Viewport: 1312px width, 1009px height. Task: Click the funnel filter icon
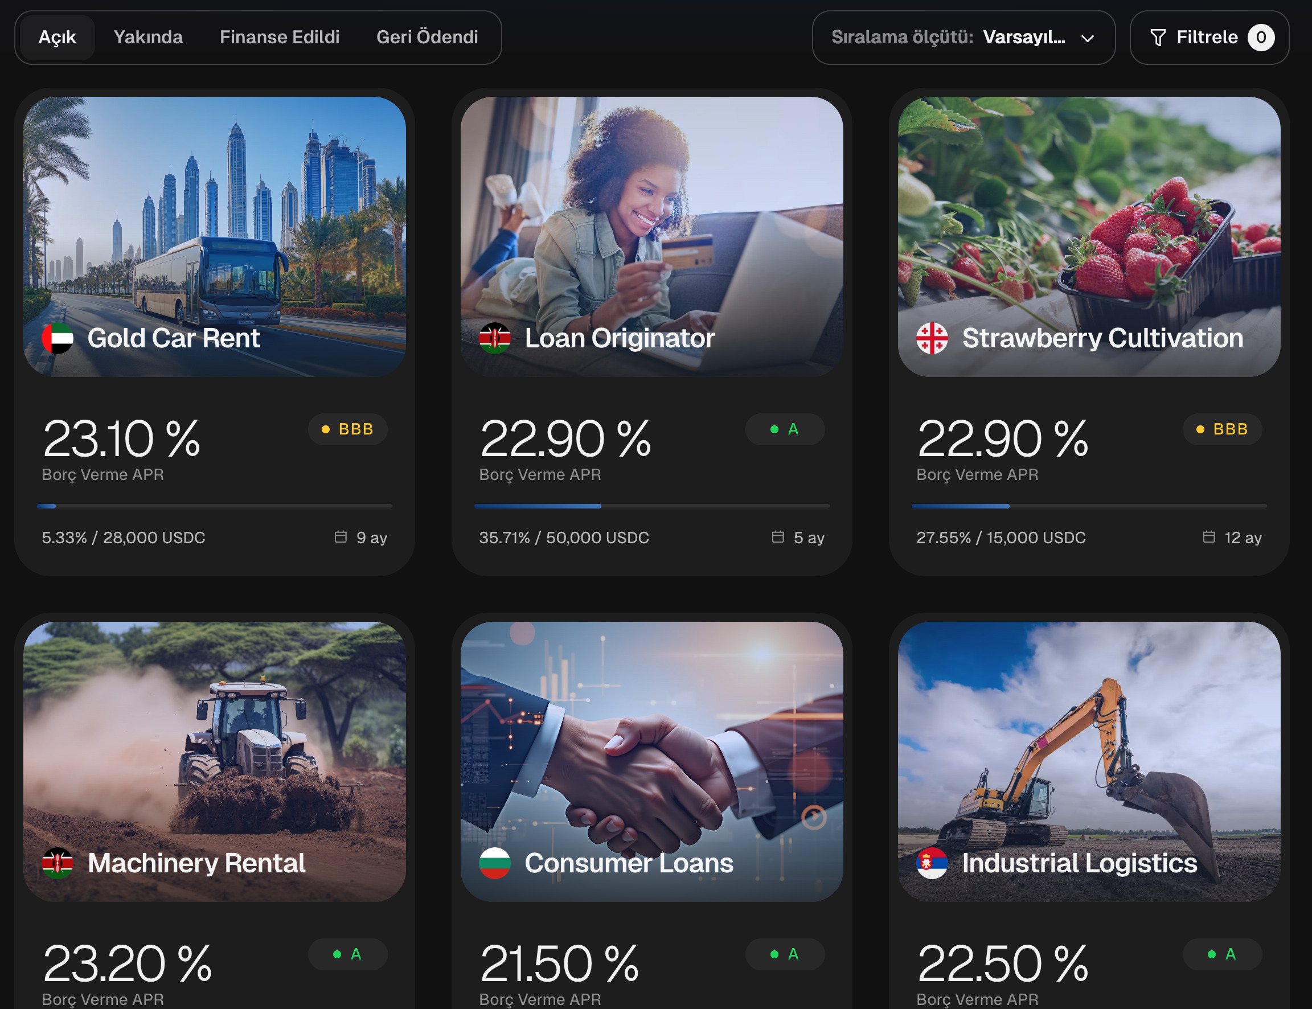click(1158, 37)
